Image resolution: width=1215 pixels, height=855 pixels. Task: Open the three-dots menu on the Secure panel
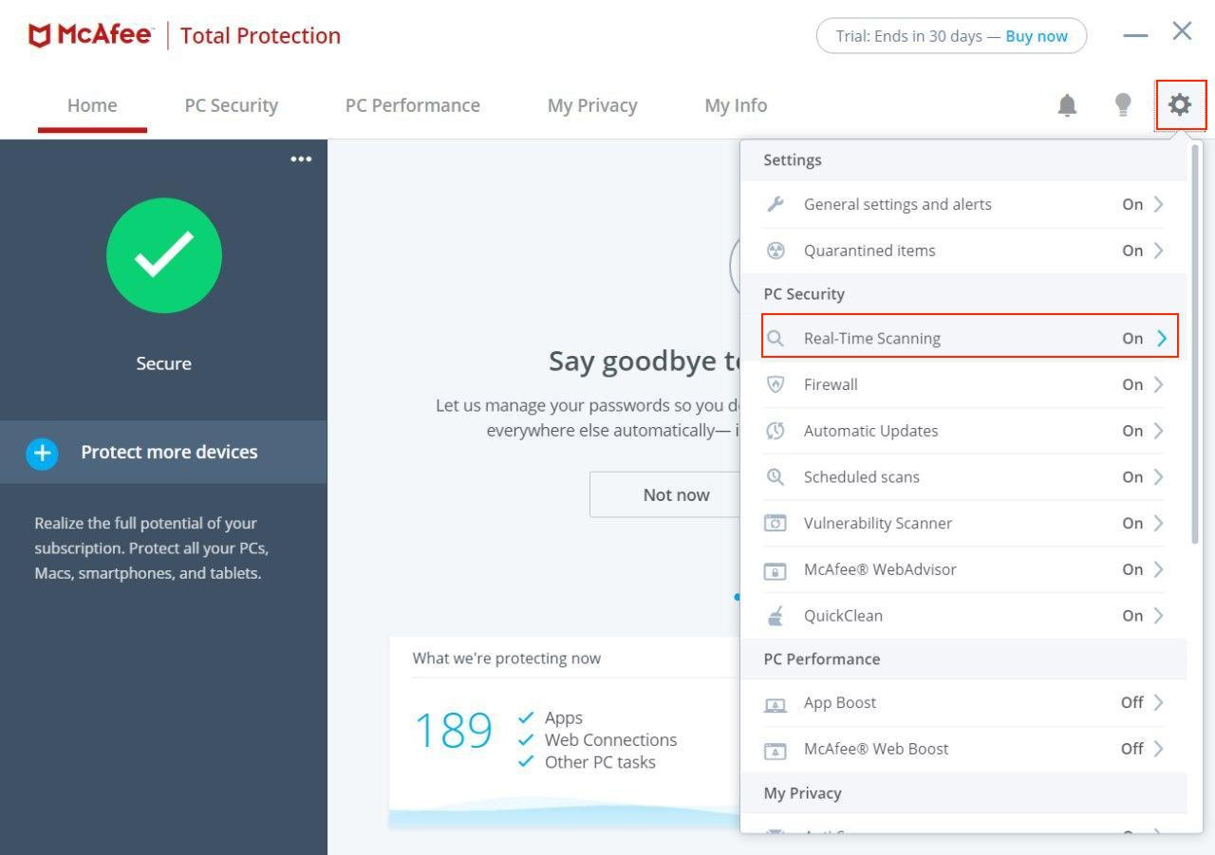301,159
